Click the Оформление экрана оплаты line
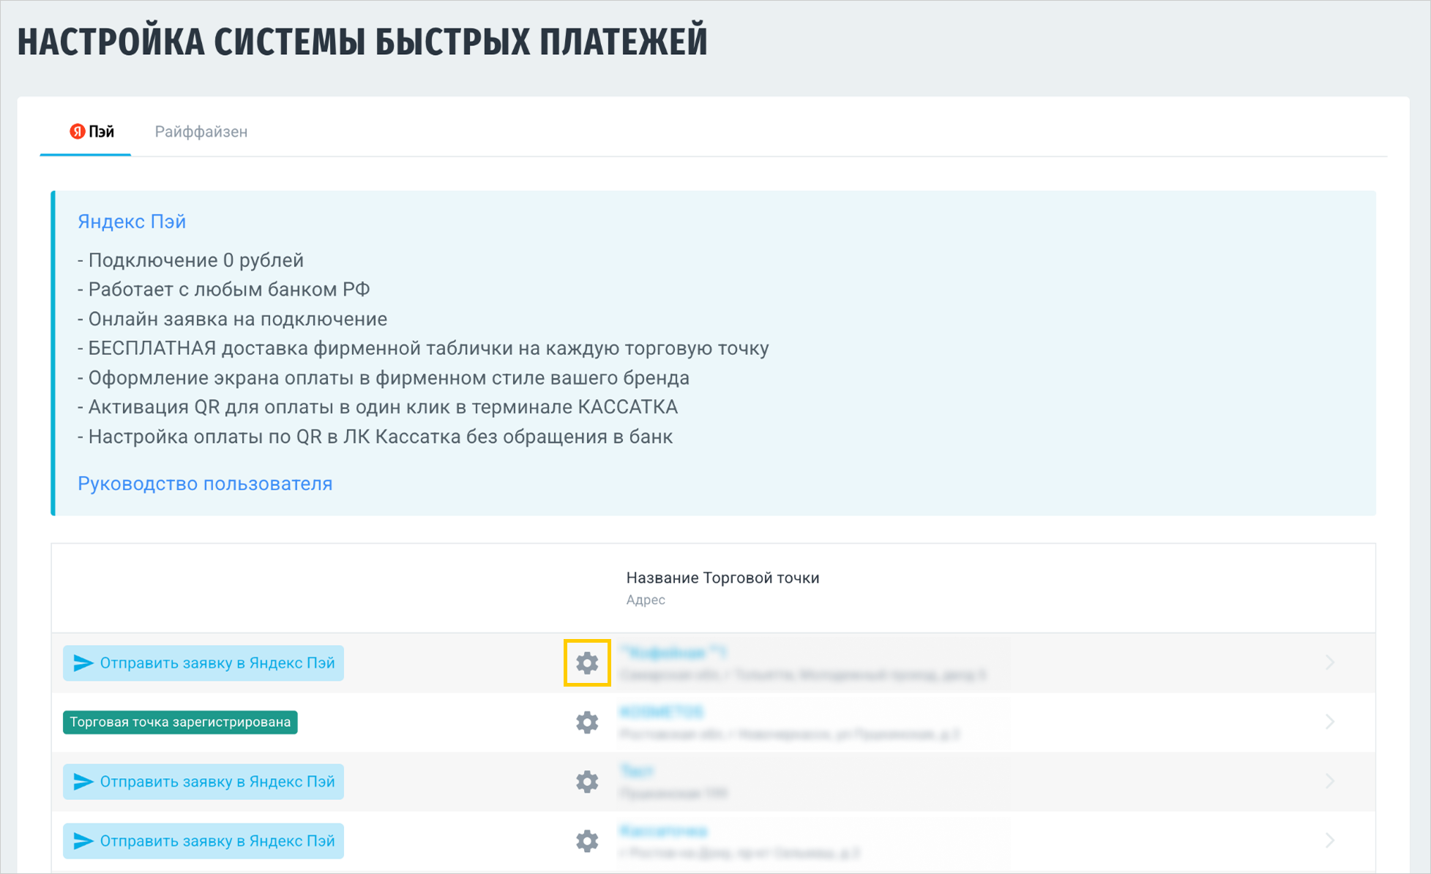The height and width of the screenshot is (874, 1431). (x=384, y=378)
